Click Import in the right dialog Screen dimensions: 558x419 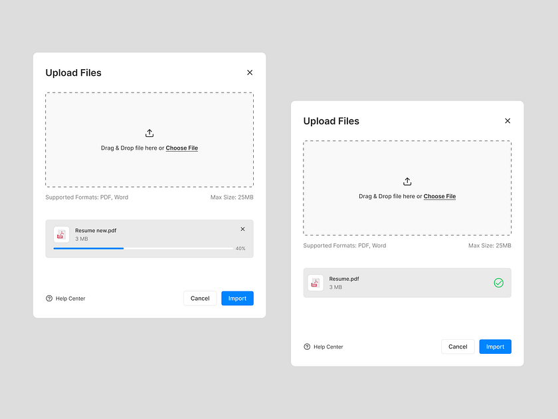495,347
